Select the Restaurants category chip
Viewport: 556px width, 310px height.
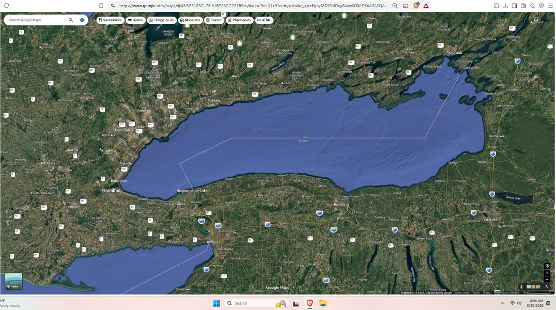pyautogui.click(x=110, y=20)
